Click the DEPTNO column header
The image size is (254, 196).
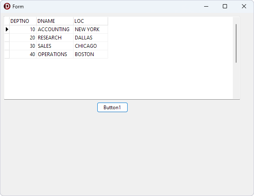click(22, 21)
